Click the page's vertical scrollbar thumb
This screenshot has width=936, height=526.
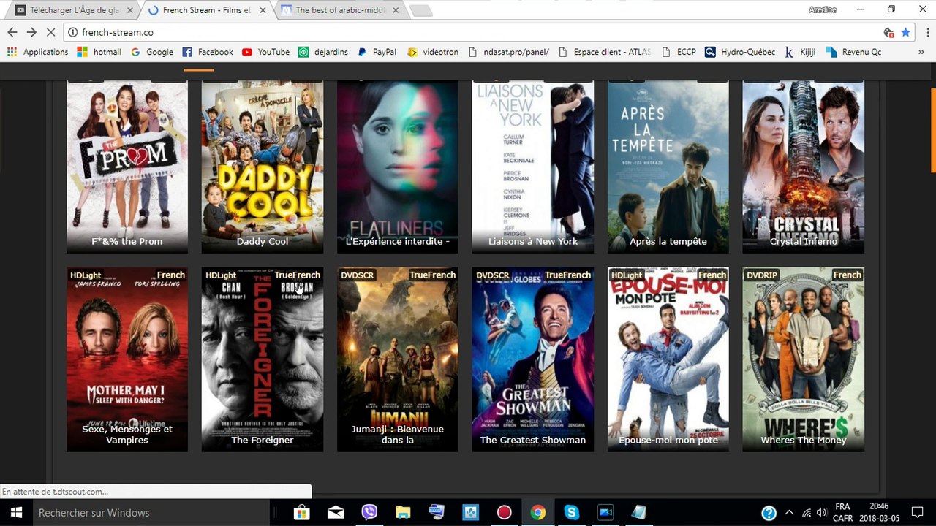point(933,131)
